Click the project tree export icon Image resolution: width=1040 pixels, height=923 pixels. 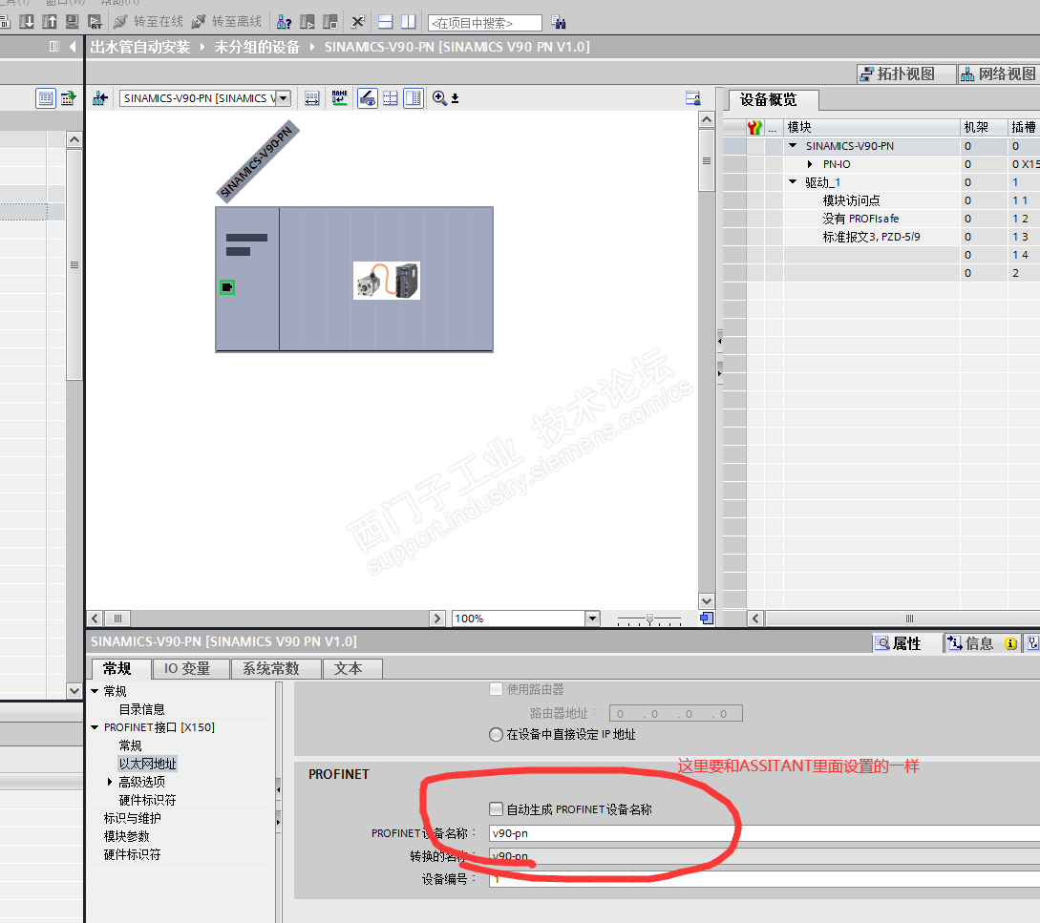point(68,99)
